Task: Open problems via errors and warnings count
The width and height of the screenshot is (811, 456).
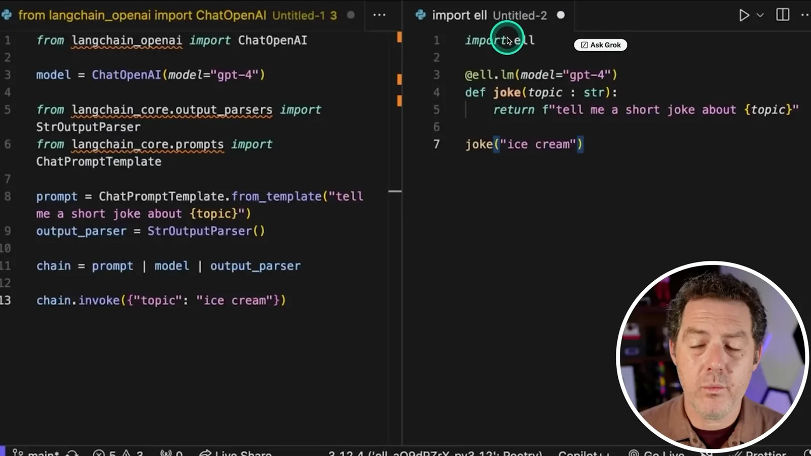Action: click(x=118, y=452)
